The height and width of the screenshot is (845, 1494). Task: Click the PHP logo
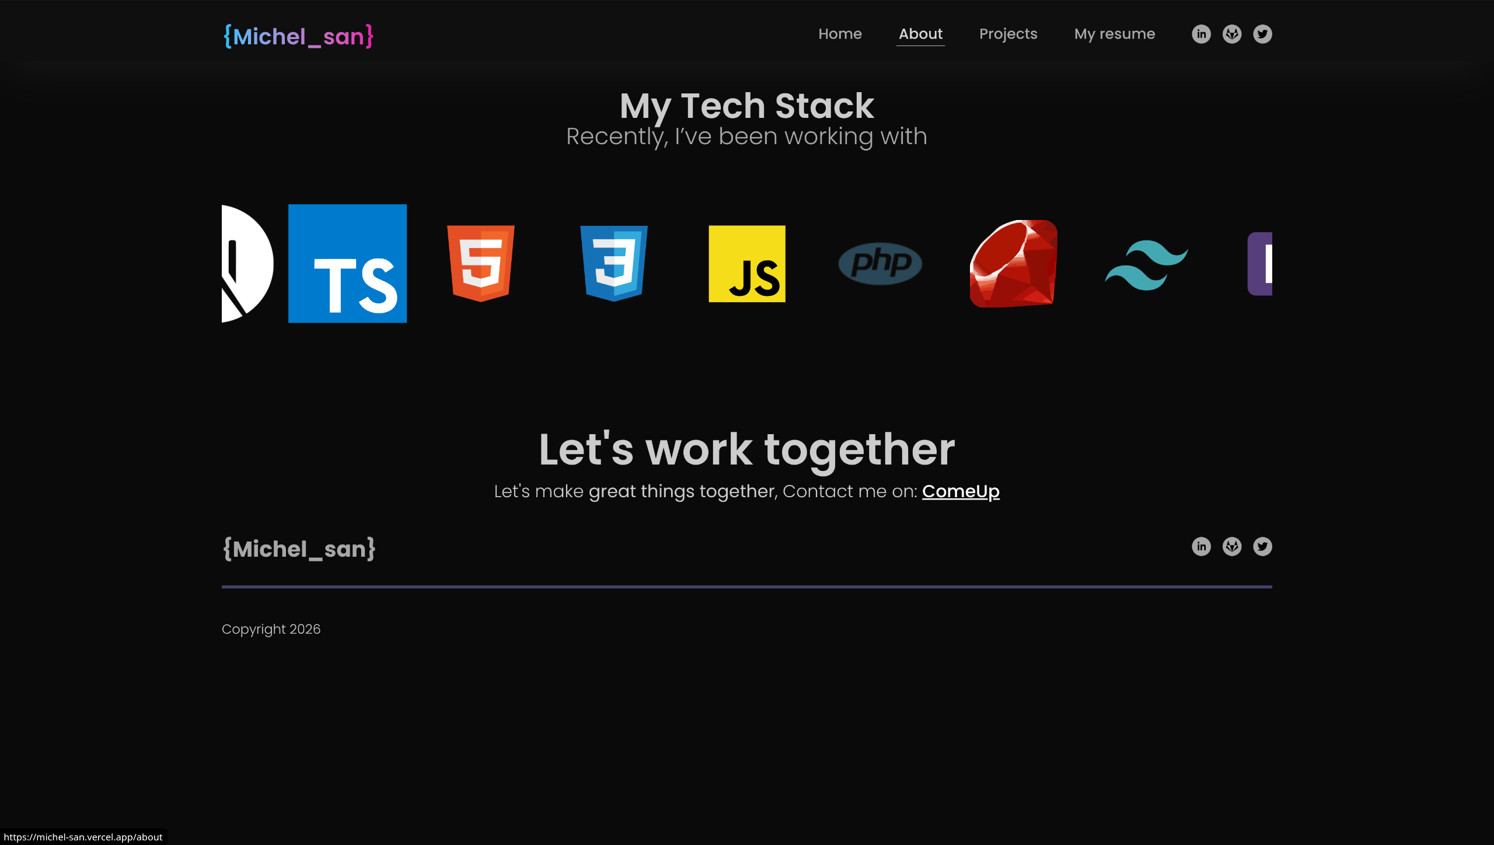click(x=880, y=263)
